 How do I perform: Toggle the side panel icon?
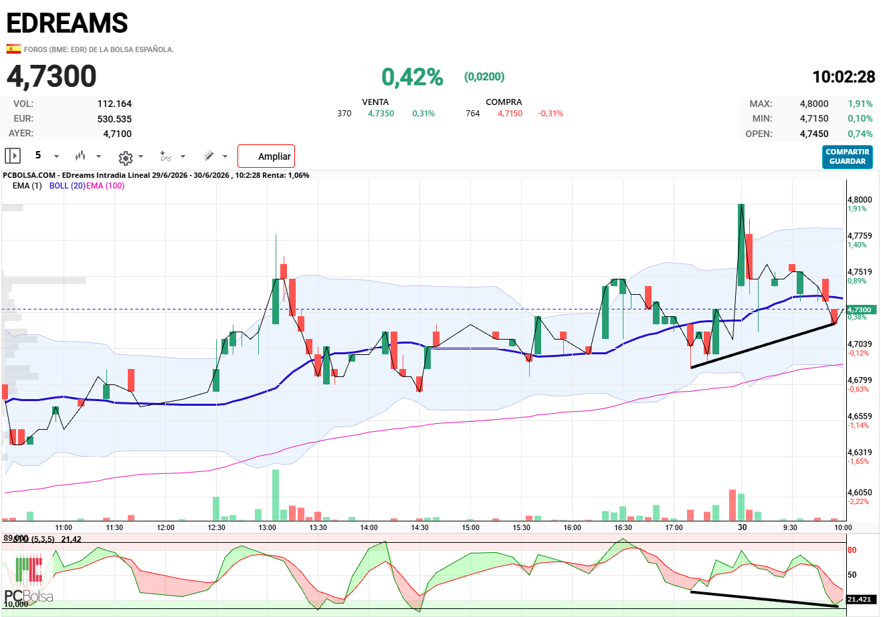point(13,156)
